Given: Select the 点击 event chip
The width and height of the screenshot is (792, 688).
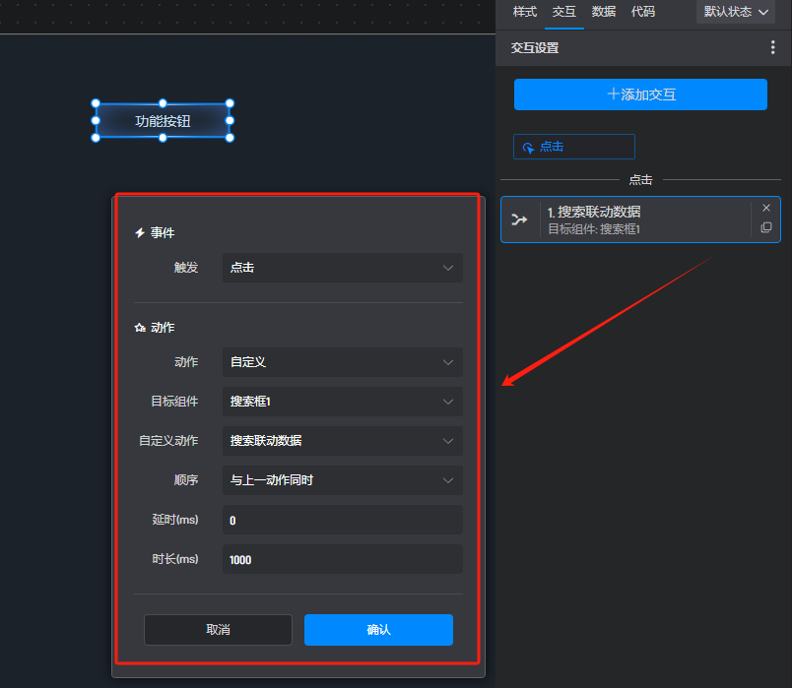Looking at the screenshot, I should pyautogui.click(x=573, y=147).
